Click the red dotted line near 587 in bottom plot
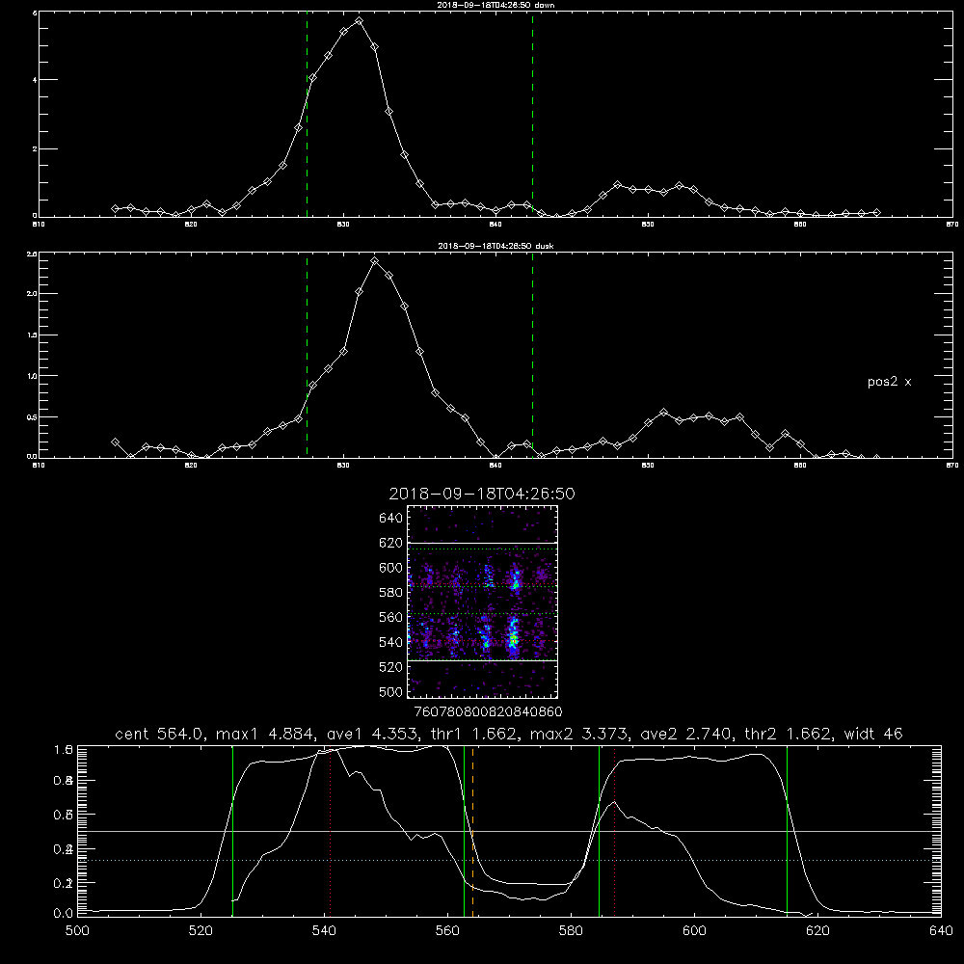 click(614, 831)
